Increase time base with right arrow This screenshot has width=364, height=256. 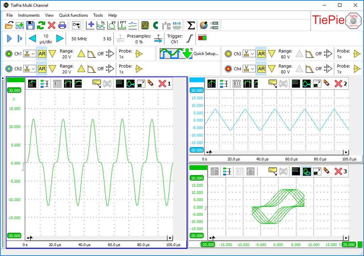(x=60, y=38)
